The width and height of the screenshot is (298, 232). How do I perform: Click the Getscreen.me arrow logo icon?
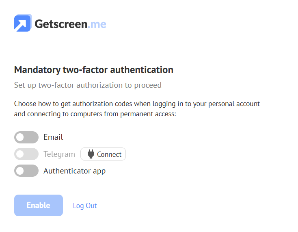pyautogui.click(x=23, y=23)
